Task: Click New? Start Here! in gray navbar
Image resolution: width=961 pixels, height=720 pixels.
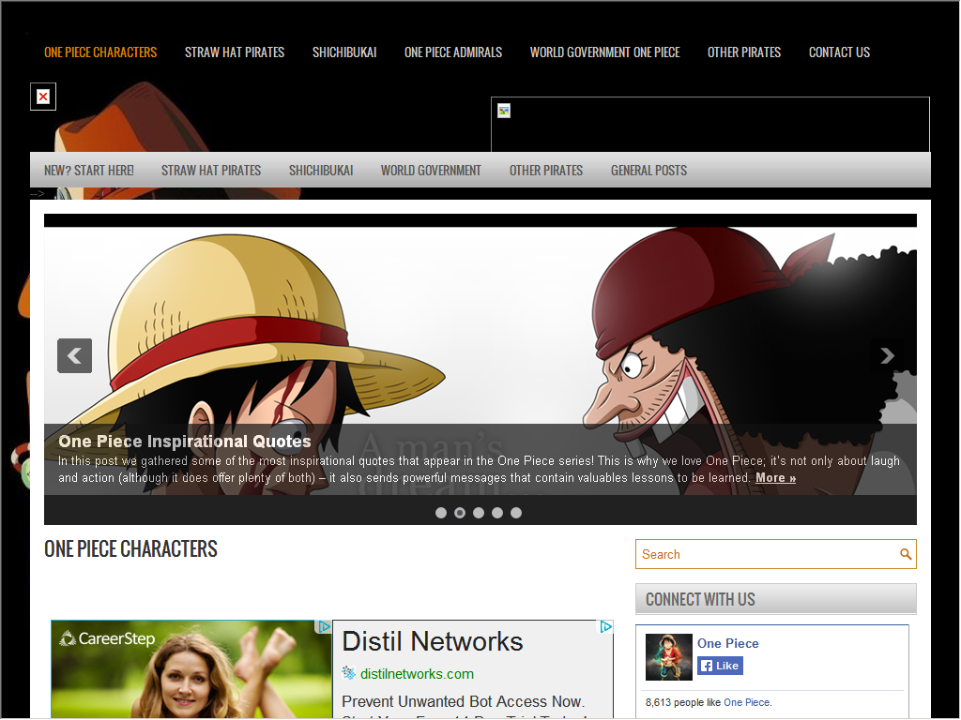Action: pos(89,171)
